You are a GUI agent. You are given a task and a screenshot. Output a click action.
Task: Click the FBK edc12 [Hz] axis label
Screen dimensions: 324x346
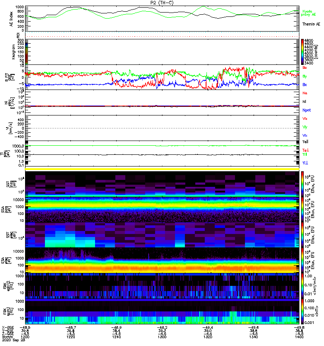8,286
